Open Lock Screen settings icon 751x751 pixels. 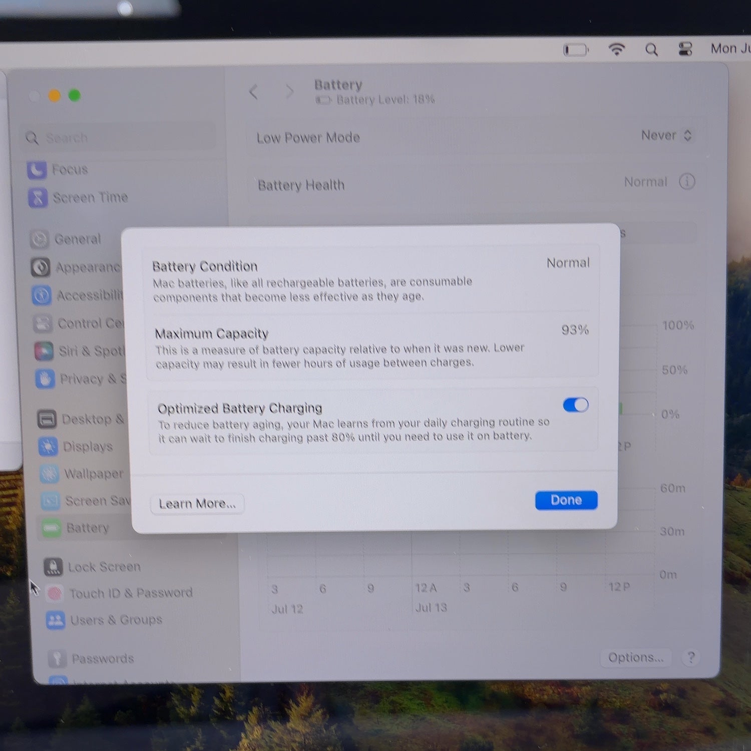point(53,567)
